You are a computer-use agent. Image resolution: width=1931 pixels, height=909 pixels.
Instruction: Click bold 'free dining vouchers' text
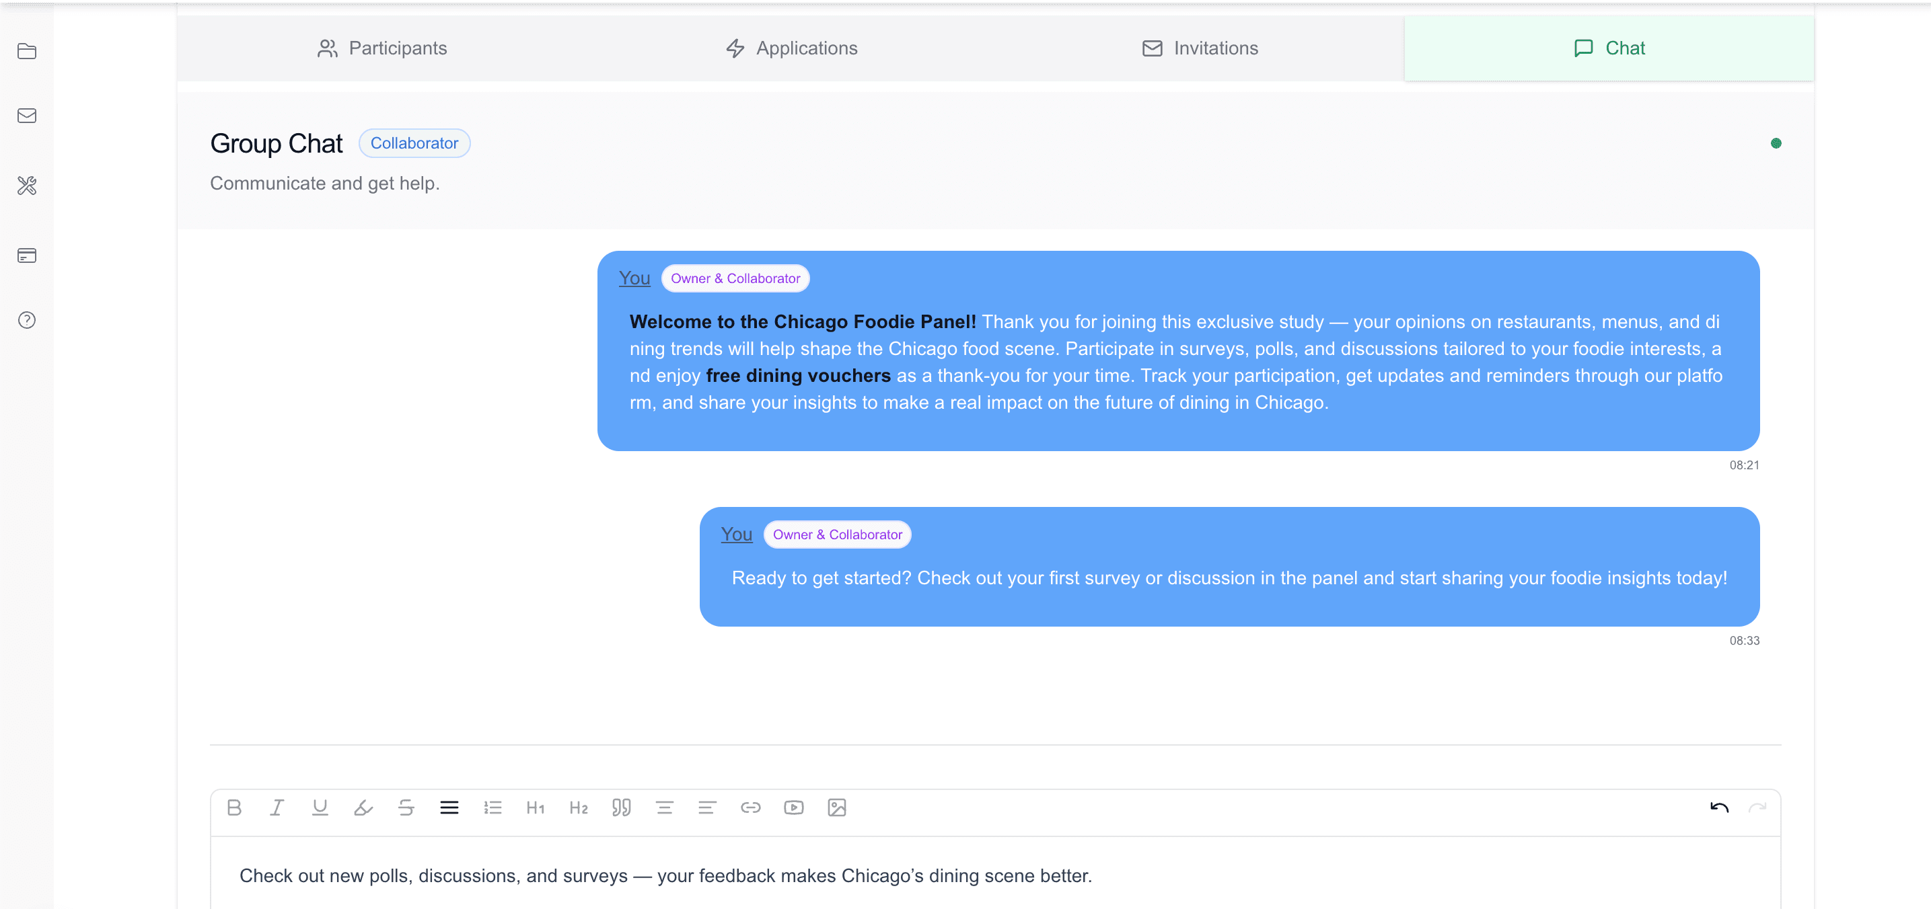(797, 375)
